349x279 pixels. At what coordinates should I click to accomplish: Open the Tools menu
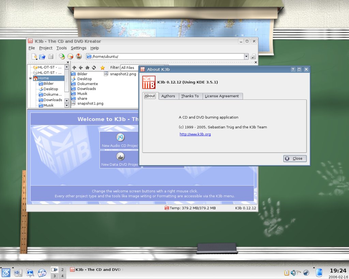click(61, 48)
